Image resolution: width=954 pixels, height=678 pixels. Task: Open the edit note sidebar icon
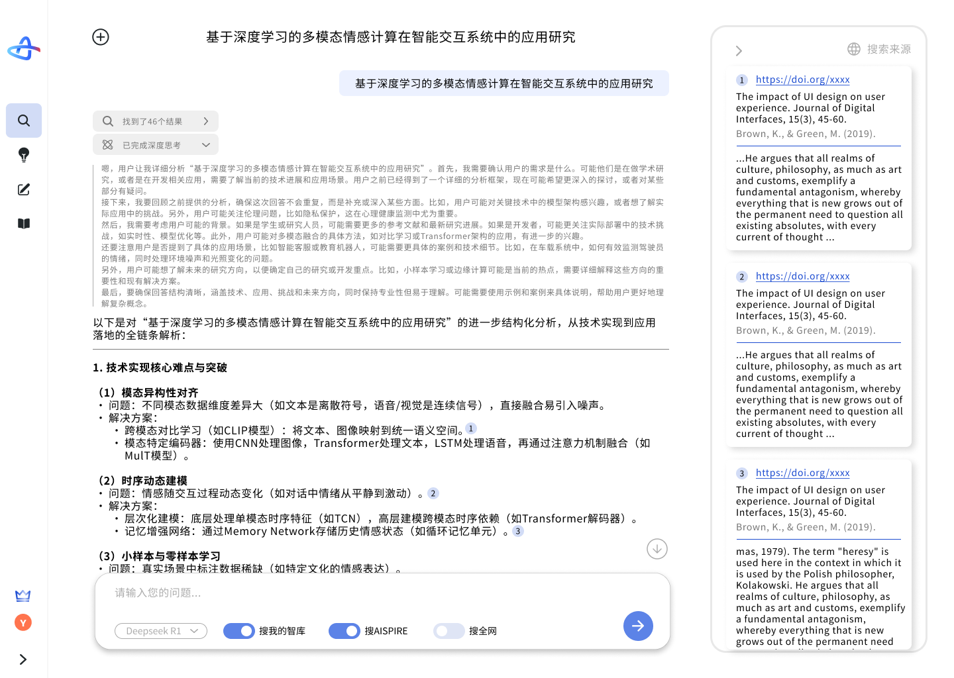[x=24, y=189]
